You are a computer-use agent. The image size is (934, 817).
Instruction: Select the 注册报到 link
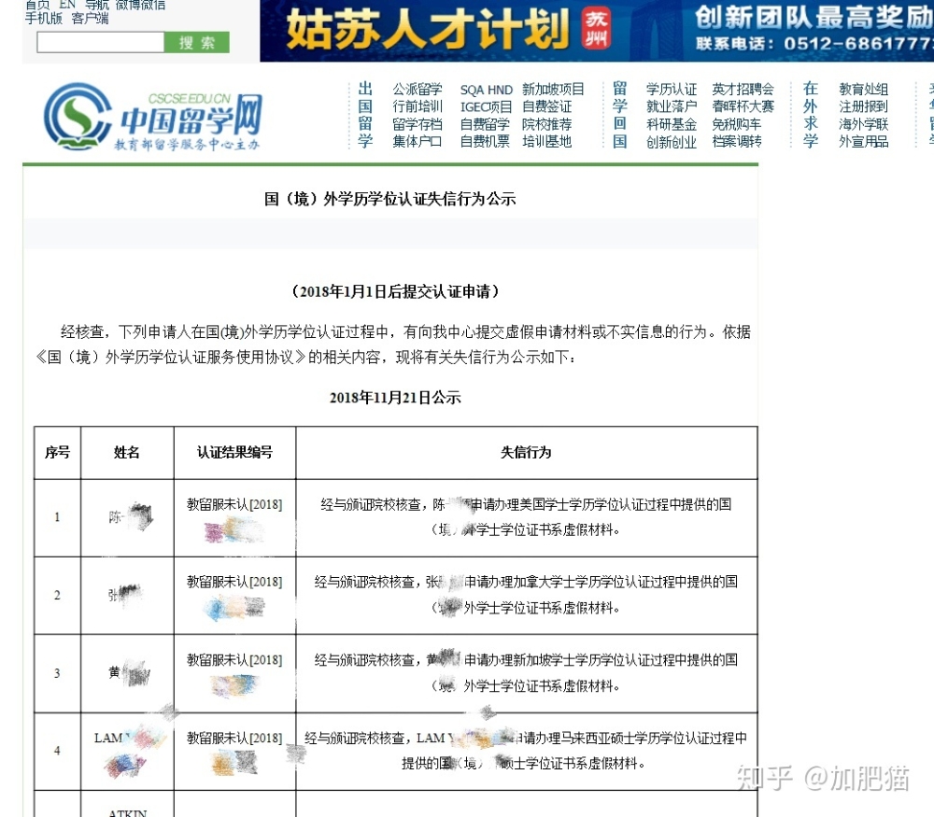(863, 106)
